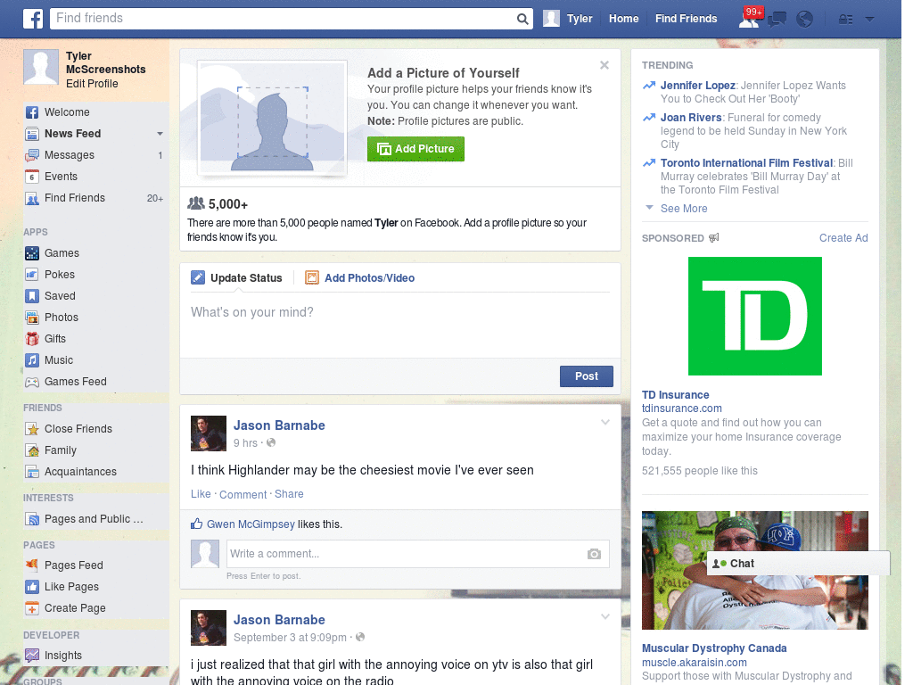
Task: Open the Joan Rivers trending topic
Action: (691, 118)
